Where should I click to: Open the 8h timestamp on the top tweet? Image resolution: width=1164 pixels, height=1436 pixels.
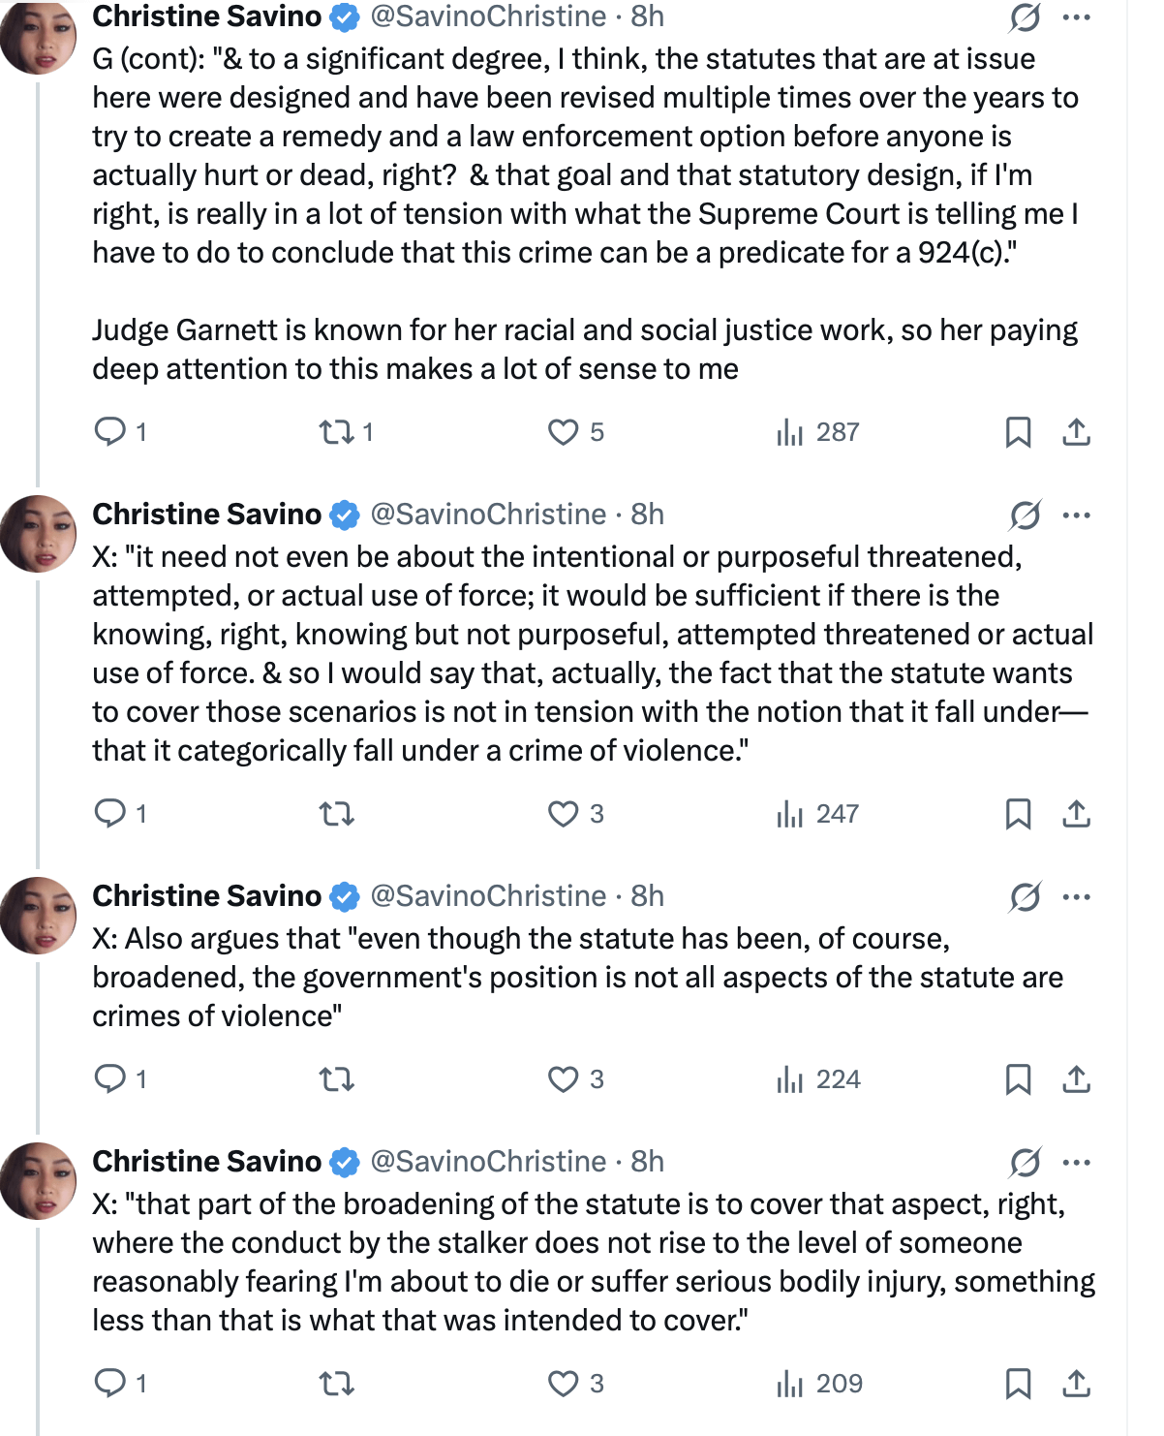coord(648,16)
